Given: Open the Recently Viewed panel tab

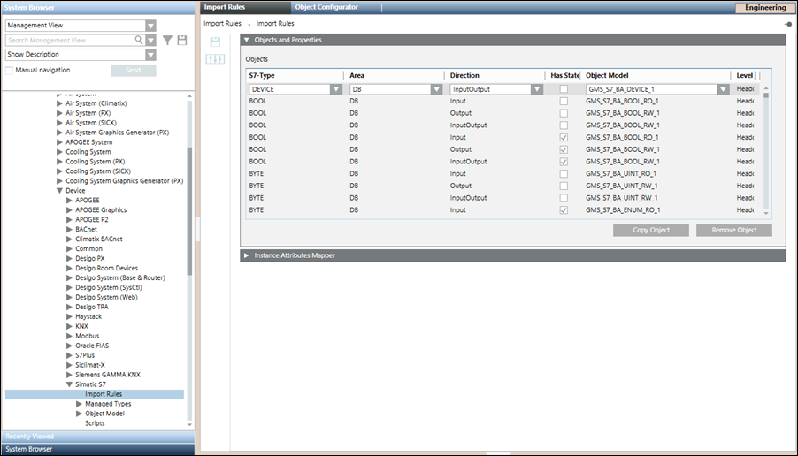Looking at the screenshot, I should (96, 436).
